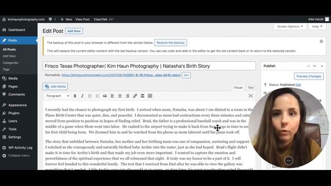
Task: Click Preview Changes button
Action: (309, 76)
